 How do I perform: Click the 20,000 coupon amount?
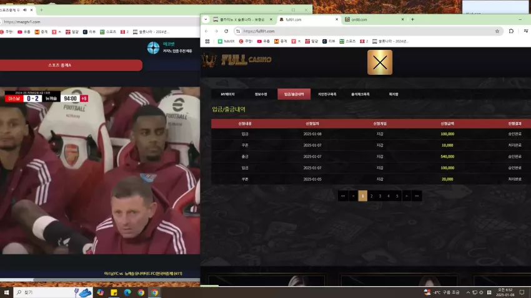tap(447, 179)
